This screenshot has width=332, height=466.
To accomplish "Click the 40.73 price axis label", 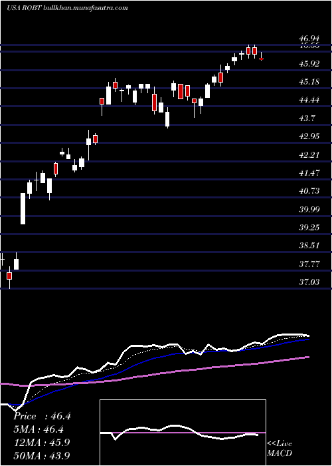I will 309,191.
